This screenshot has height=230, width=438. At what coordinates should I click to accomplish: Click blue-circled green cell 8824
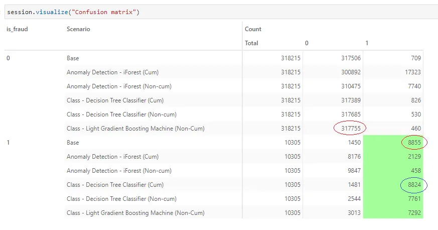pyautogui.click(x=414, y=185)
